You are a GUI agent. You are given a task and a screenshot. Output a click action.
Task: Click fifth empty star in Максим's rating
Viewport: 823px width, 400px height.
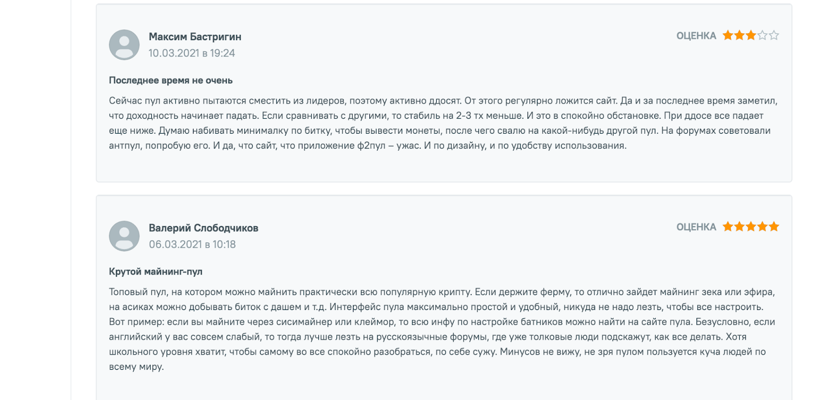774,35
